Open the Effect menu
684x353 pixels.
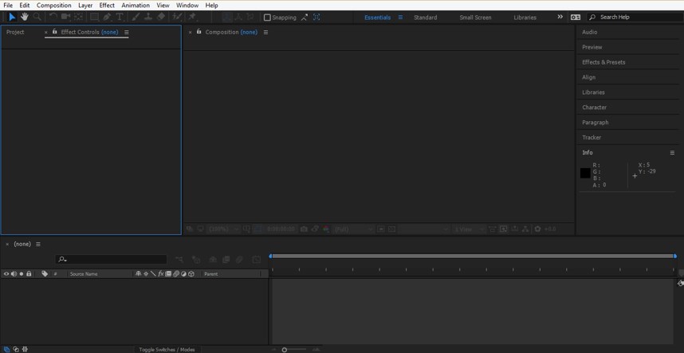107,6
